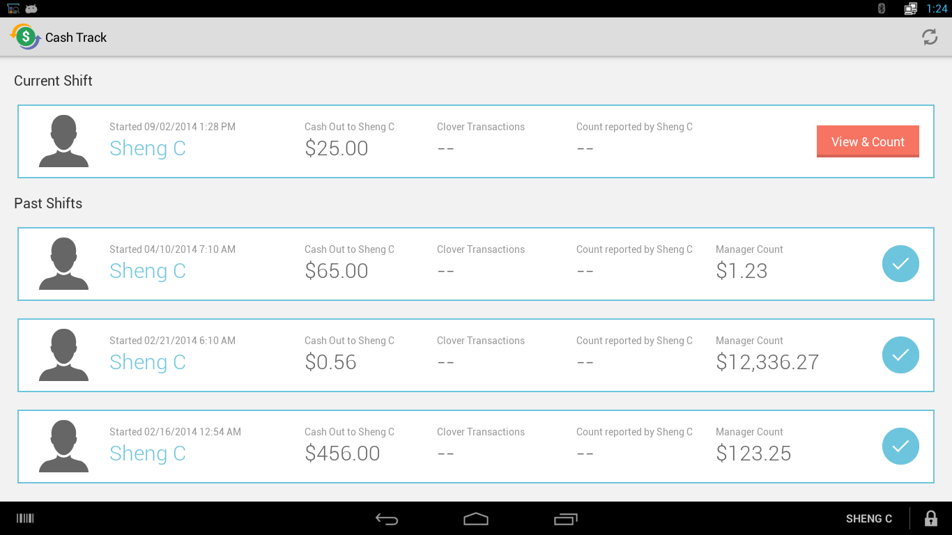
Task: Tap the clock in the status bar
Action: (x=937, y=9)
